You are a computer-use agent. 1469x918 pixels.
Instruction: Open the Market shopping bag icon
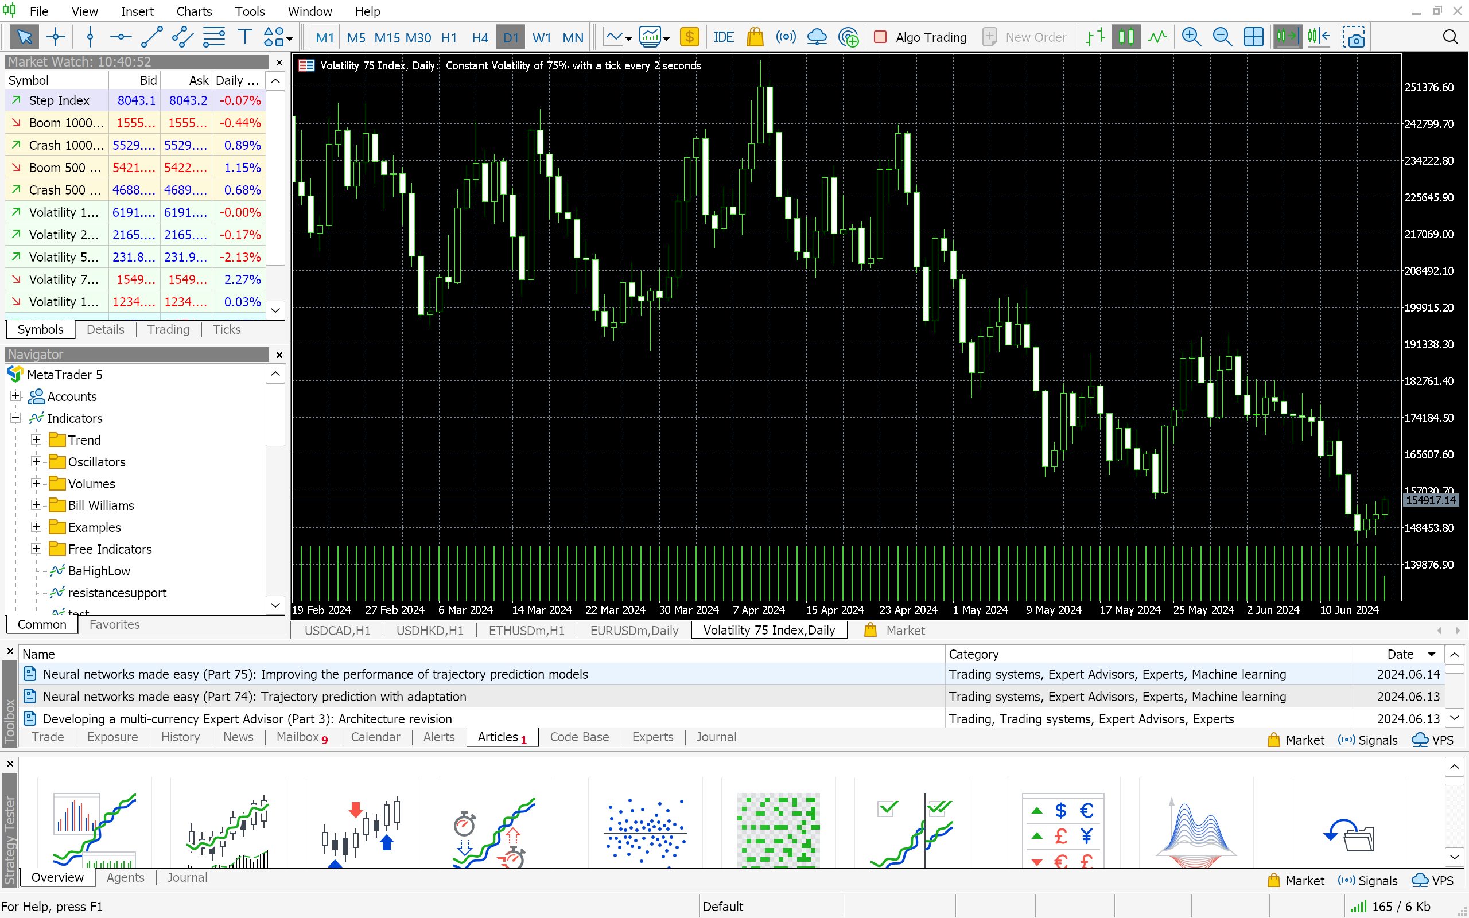tap(755, 37)
